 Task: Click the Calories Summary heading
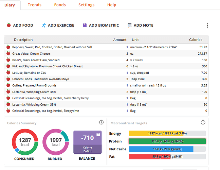click(x=22, y=123)
